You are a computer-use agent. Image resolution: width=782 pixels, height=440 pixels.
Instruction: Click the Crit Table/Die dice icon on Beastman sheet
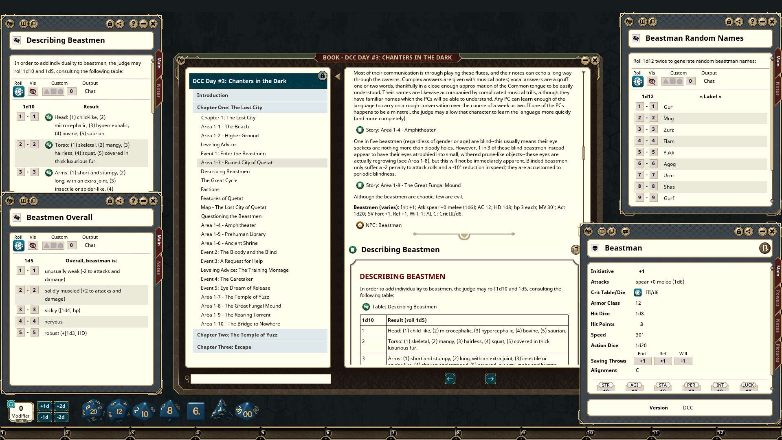[637, 292]
